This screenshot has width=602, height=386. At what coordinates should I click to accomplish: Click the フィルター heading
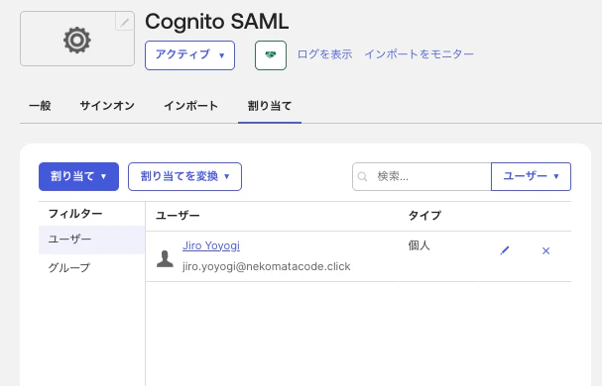click(x=75, y=214)
